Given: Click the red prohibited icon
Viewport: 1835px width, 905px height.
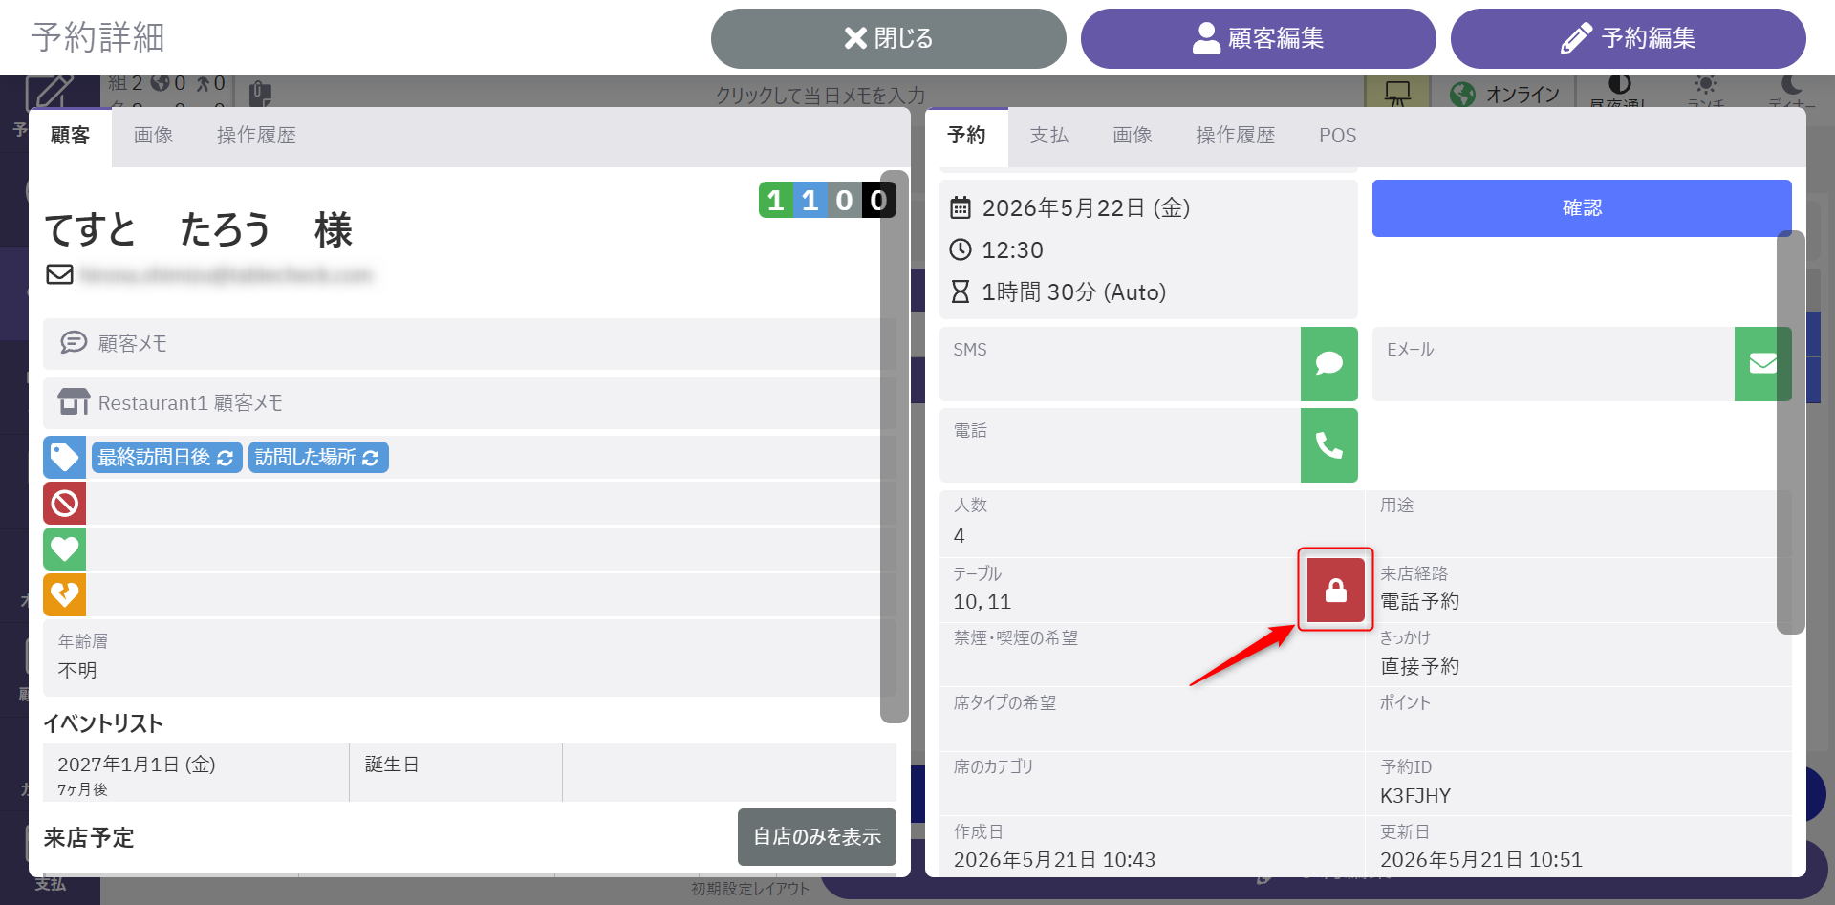Looking at the screenshot, I should [x=64, y=503].
